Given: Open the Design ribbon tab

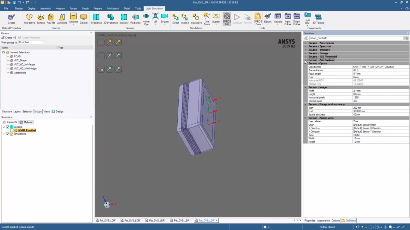Looking at the screenshot, I should coord(19,9).
